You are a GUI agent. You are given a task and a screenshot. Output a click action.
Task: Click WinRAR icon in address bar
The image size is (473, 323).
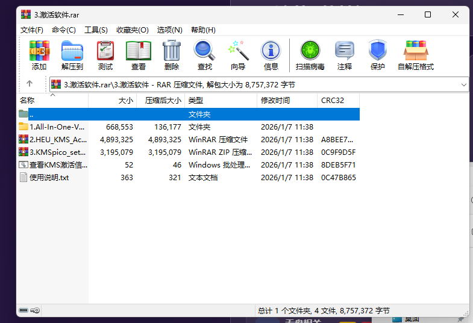(56, 84)
